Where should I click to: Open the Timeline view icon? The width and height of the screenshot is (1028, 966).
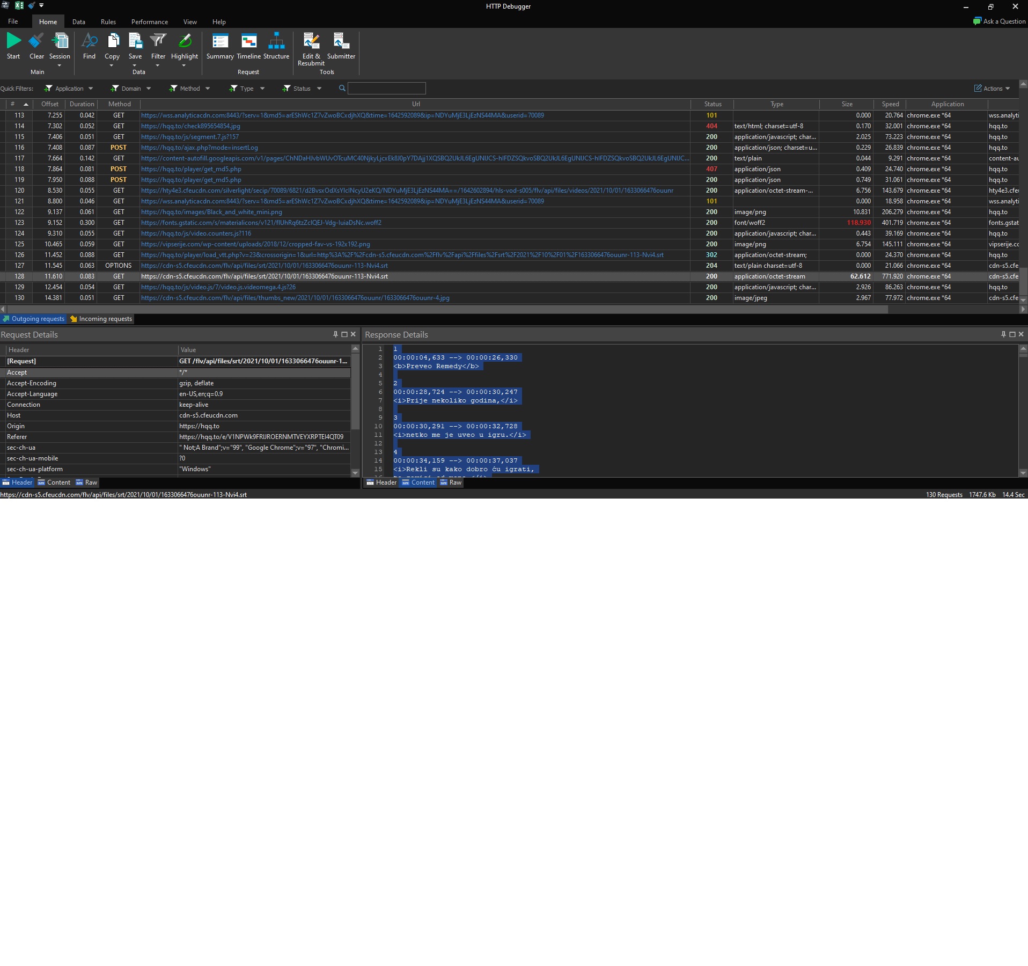tap(248, 41)
